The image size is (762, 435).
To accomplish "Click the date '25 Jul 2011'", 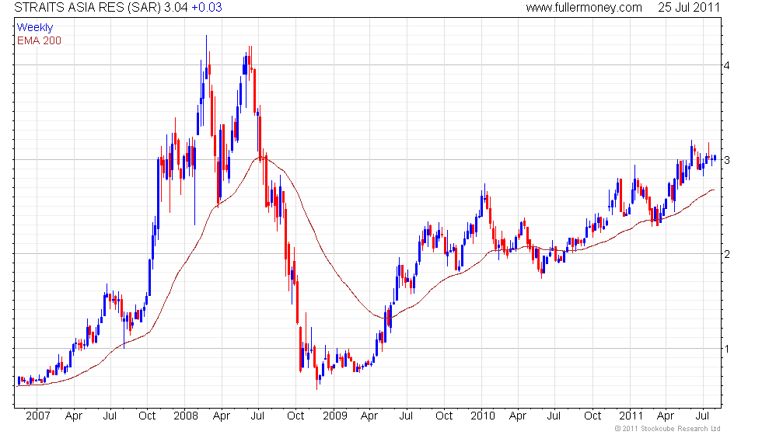I will point(689,7).
